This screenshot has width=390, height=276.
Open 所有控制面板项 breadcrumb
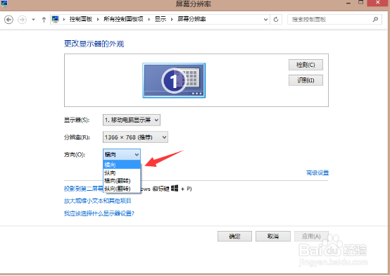[x=123, y=19]
